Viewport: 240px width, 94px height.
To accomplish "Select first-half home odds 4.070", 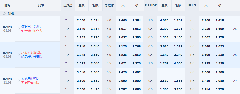I will 164,20.
